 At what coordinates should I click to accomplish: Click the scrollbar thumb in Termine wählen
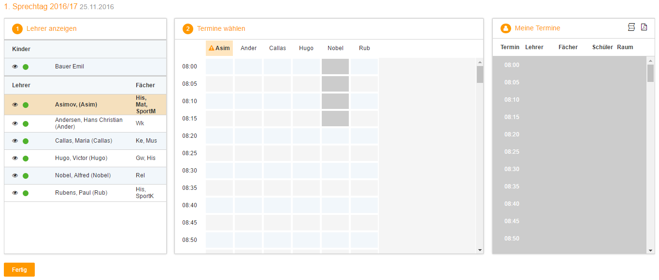coord(480,75)
